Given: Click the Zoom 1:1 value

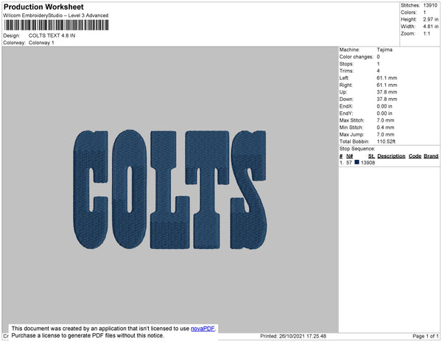Looking at the screenshot, I should click(427, 34).
